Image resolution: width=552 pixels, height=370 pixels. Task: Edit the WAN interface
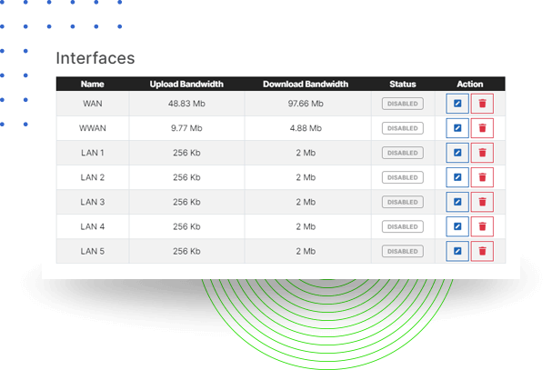pos(457,104)
